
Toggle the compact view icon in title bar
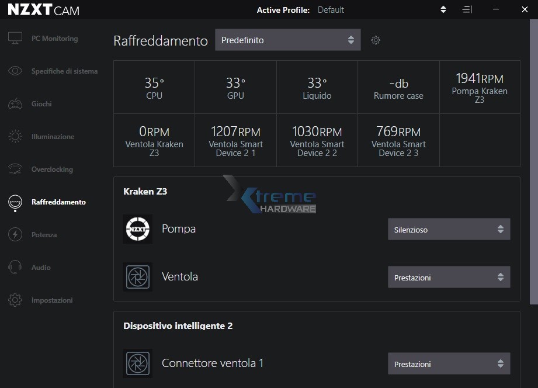tap(467, 10)
